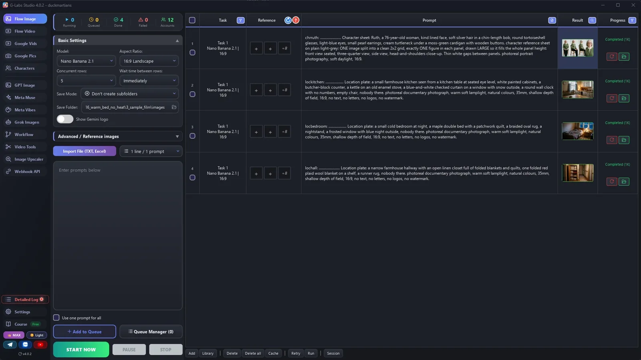Click the +8 reference button in the lockitchen row
This screenshot has height=360, width=641.
[x=284, y=90]
